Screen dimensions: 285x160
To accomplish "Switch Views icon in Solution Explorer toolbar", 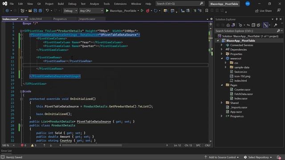I will click(233, 25).
